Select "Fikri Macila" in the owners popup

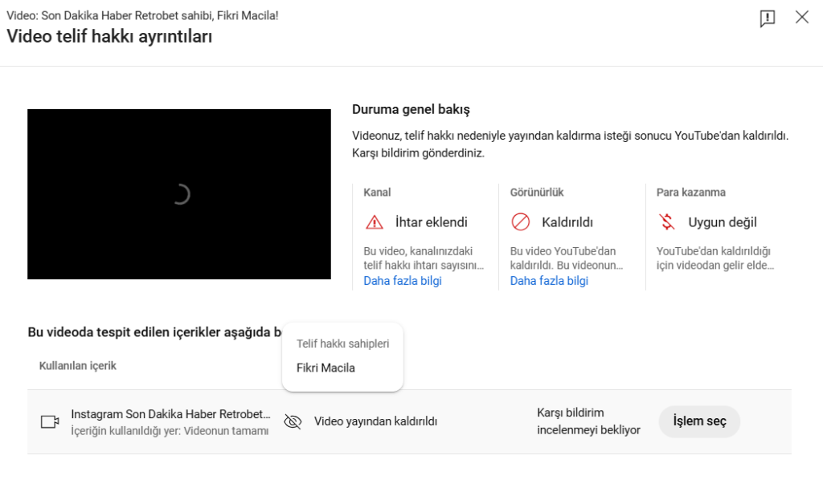[x=326, y=368]
